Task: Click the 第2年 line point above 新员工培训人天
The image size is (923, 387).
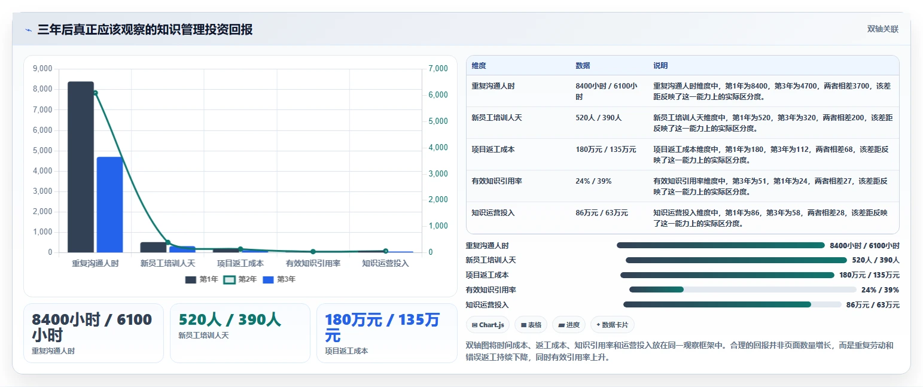Action: [167, 242]
